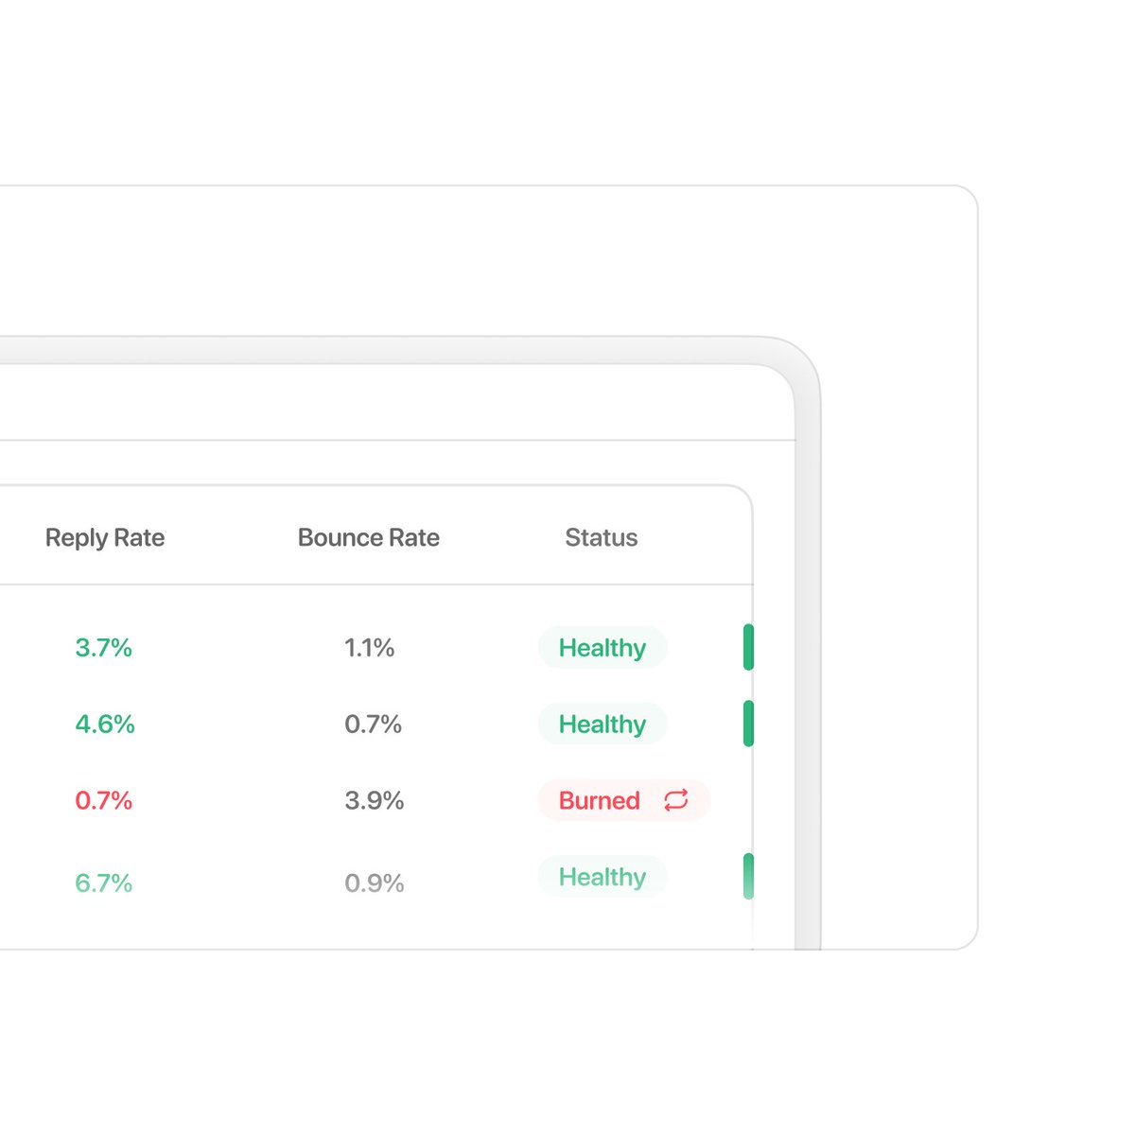The height and width of the screenshot is (1135, 1135).
Task: Click the Burned status badge
Action: tap(624, 800)
